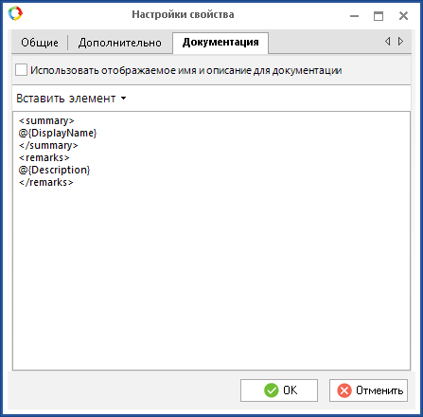This screenshot has height=417, width=423.
Task: Switch to the Дополнительно tab
Action: [x=120, y=43]
